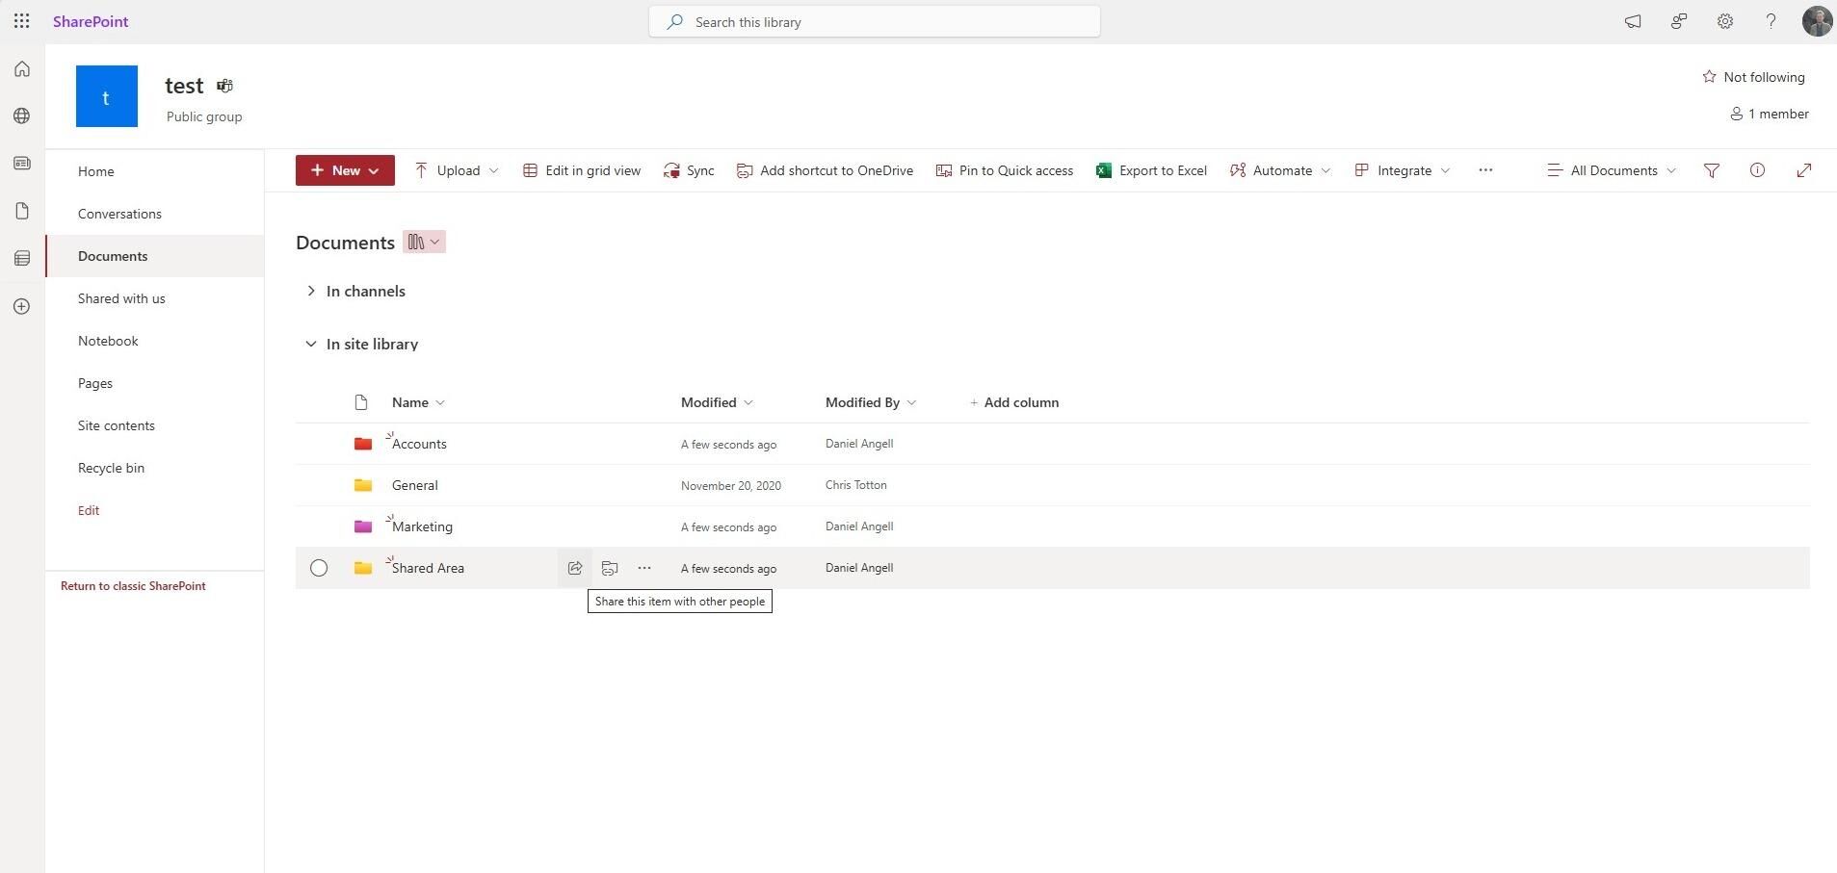Open the Teams chat icon in the header
1837x873 pixels.
1679,21
